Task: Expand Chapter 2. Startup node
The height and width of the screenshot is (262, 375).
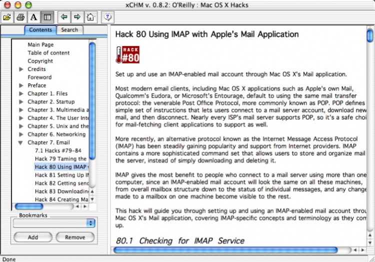Action: click(21, 101)
